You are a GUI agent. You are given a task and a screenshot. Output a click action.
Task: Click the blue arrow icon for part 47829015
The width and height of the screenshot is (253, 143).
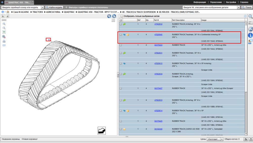(x=124, y=63)
